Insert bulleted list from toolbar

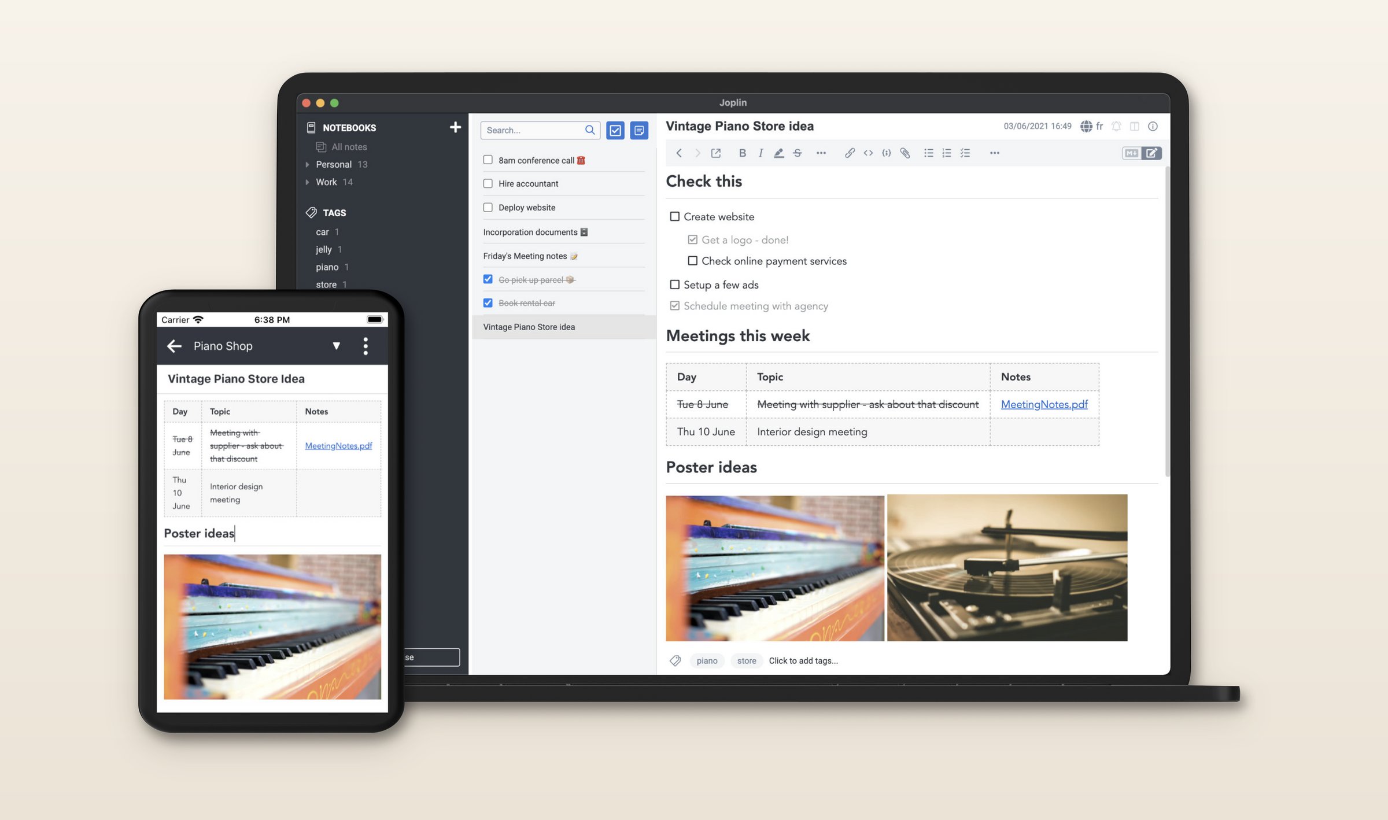(x=928, y=153)
